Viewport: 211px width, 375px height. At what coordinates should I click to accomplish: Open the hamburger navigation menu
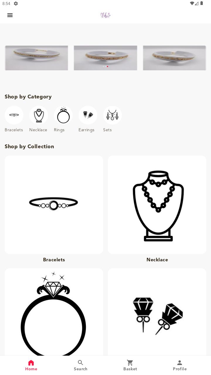pos(10,15)
